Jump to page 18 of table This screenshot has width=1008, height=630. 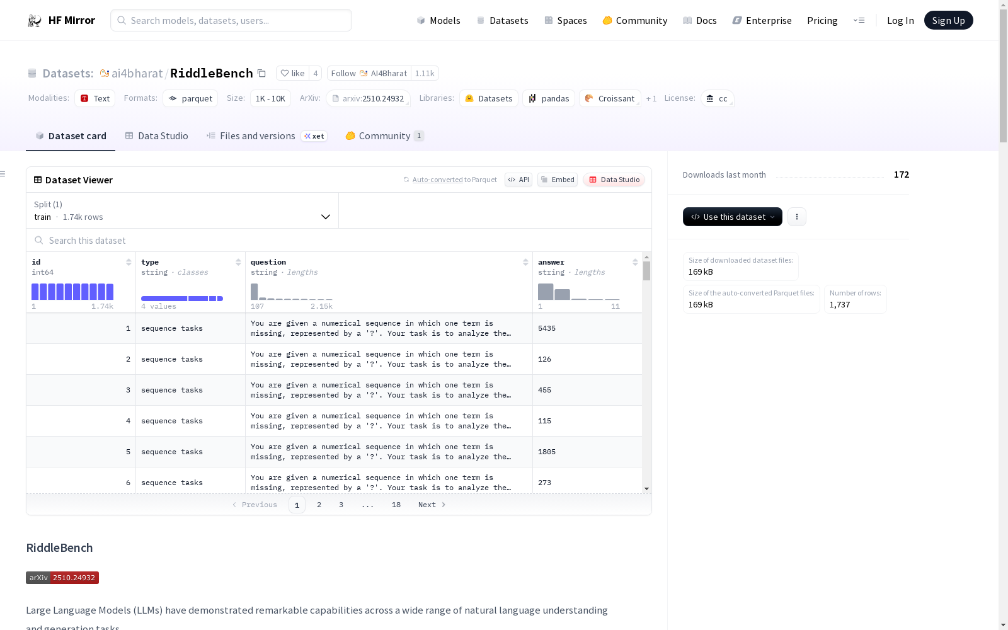point(396,505)
